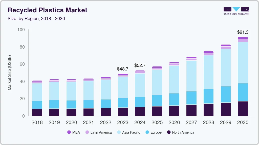The height and width of the screenshot is (145, 259).
Task: Pick the Europe segment of 2029 bar
Action: tap(226, 94)
